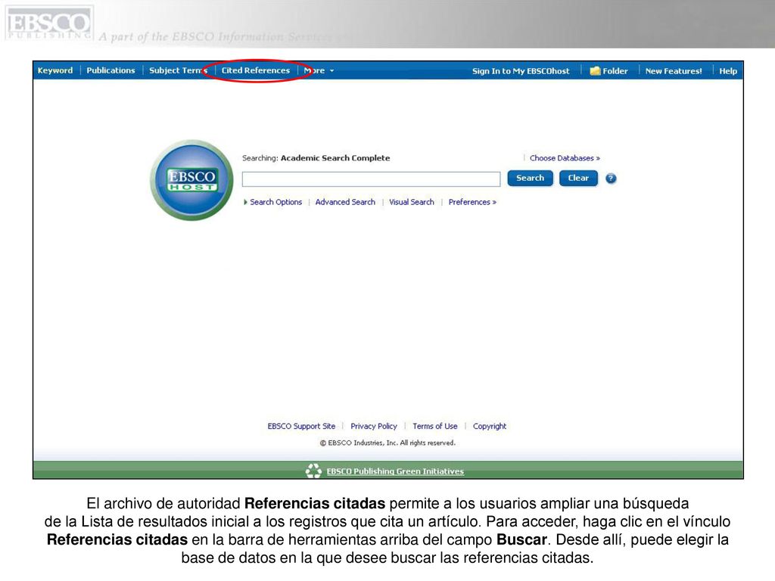Viewport: 775px width, 581px height.
Task: Open the Choose Databases link
Action: (565, 158)
